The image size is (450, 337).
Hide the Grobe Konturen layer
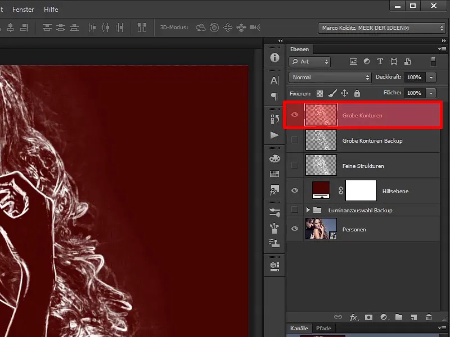point(294,115)
